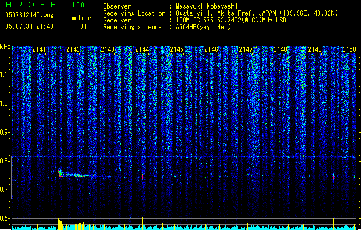This screenshot has height=230, width=362.
Task: Click the red meteor echo below 2148
Action: pos(269,175)
